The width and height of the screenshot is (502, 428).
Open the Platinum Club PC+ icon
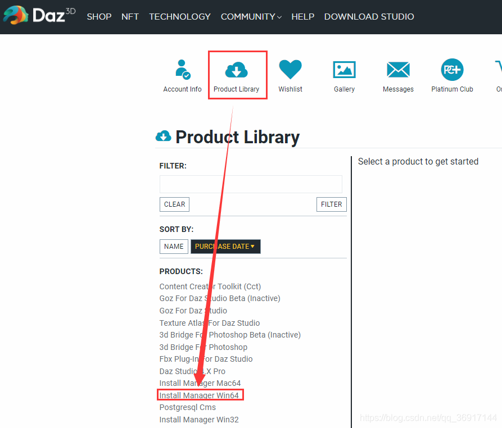pos(452,70)
